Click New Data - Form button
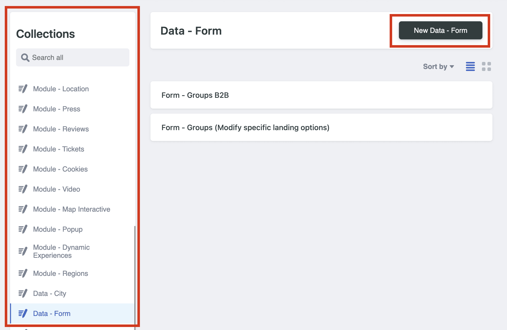The height and width of the screenshot is (330, 507). pos(441,31)
